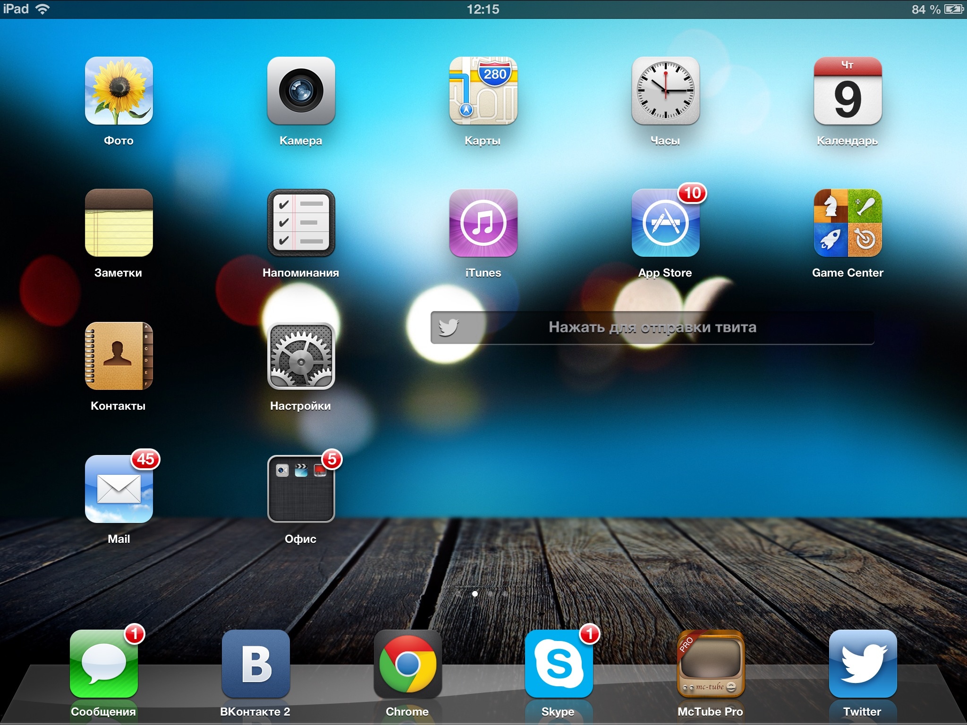Open the Карты maps app
The width and height of the screenshot is (967, 725).
point(483,91)
